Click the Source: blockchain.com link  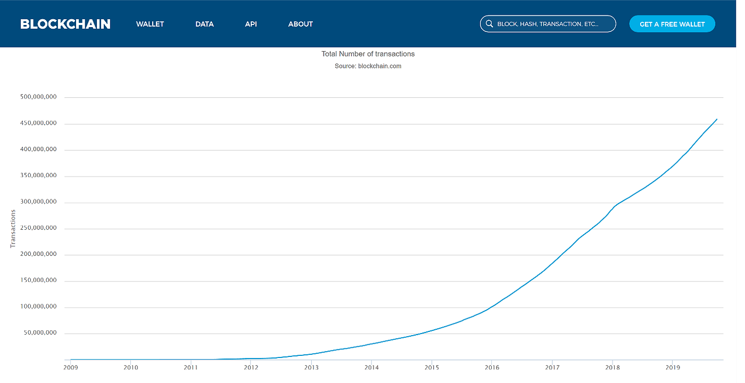pos(368,66)
